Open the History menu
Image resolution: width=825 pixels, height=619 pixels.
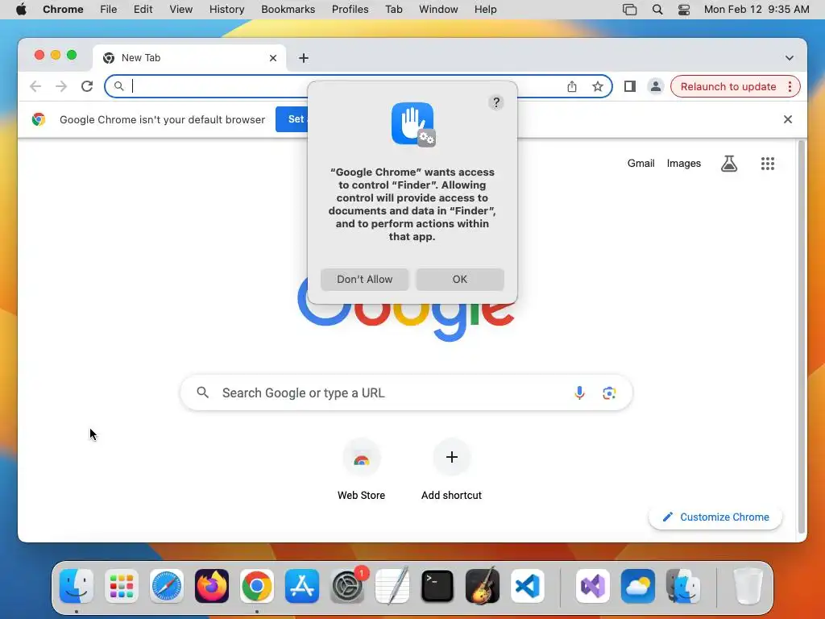click(226, 10)
